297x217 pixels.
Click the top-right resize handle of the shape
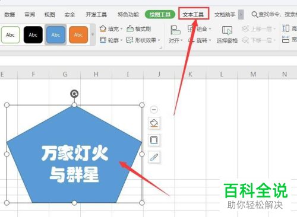point(142,105)
